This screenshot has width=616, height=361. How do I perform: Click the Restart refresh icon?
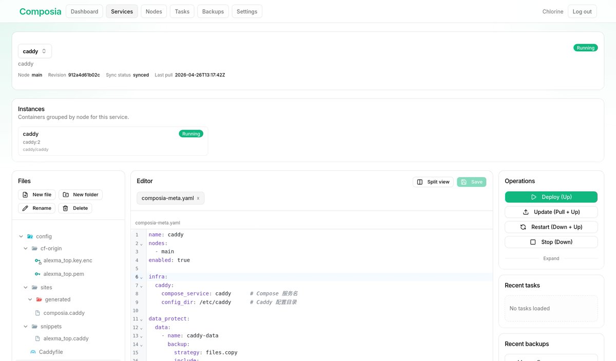click(523, 227)
